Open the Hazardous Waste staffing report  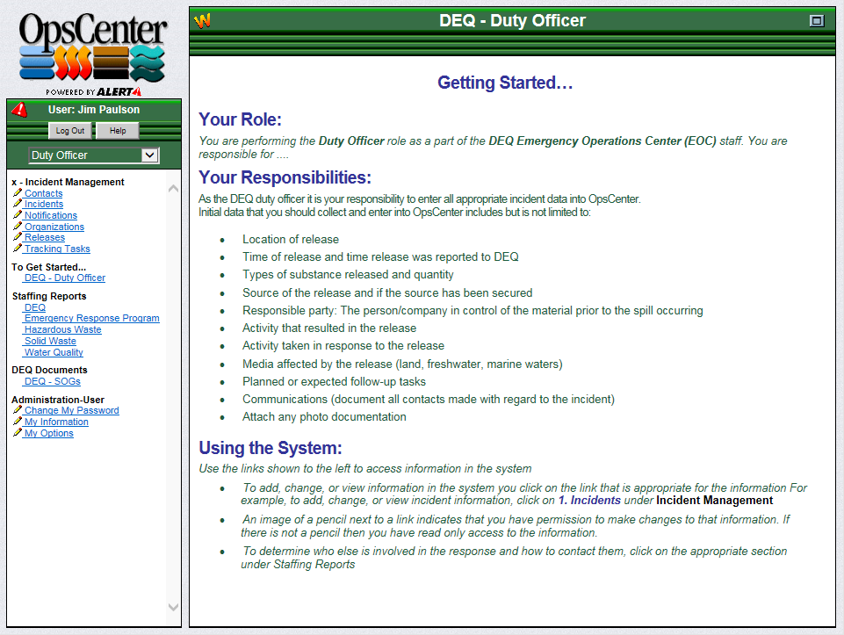click(x=62, y=330)
